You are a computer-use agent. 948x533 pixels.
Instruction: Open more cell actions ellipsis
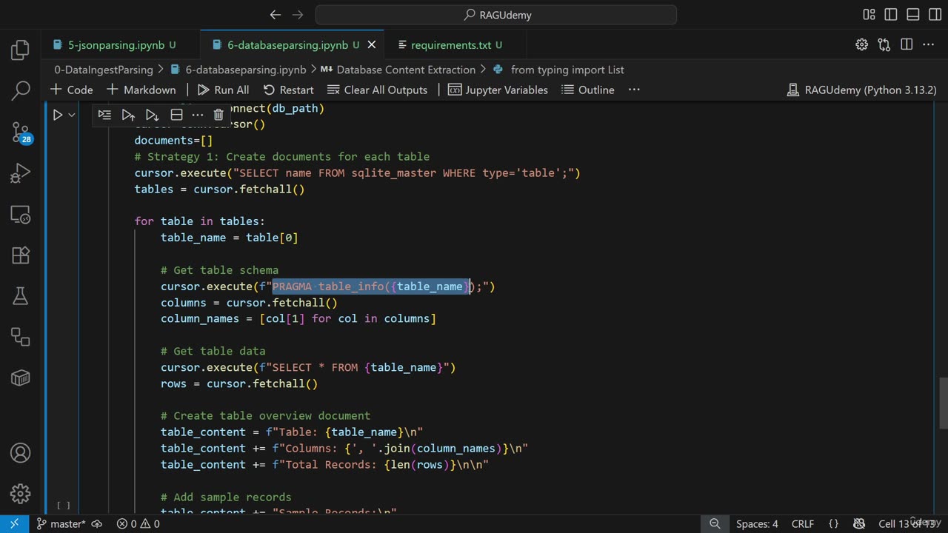click(x=197, y=115)
